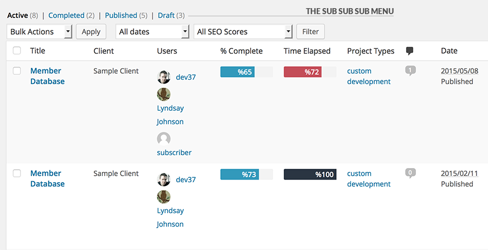Click dev37's avatar in the second row
The image size is (488, 250).
pos(164,180)
